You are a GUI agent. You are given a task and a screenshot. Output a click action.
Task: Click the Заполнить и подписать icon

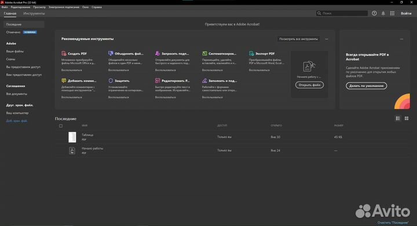pos(204,81)
